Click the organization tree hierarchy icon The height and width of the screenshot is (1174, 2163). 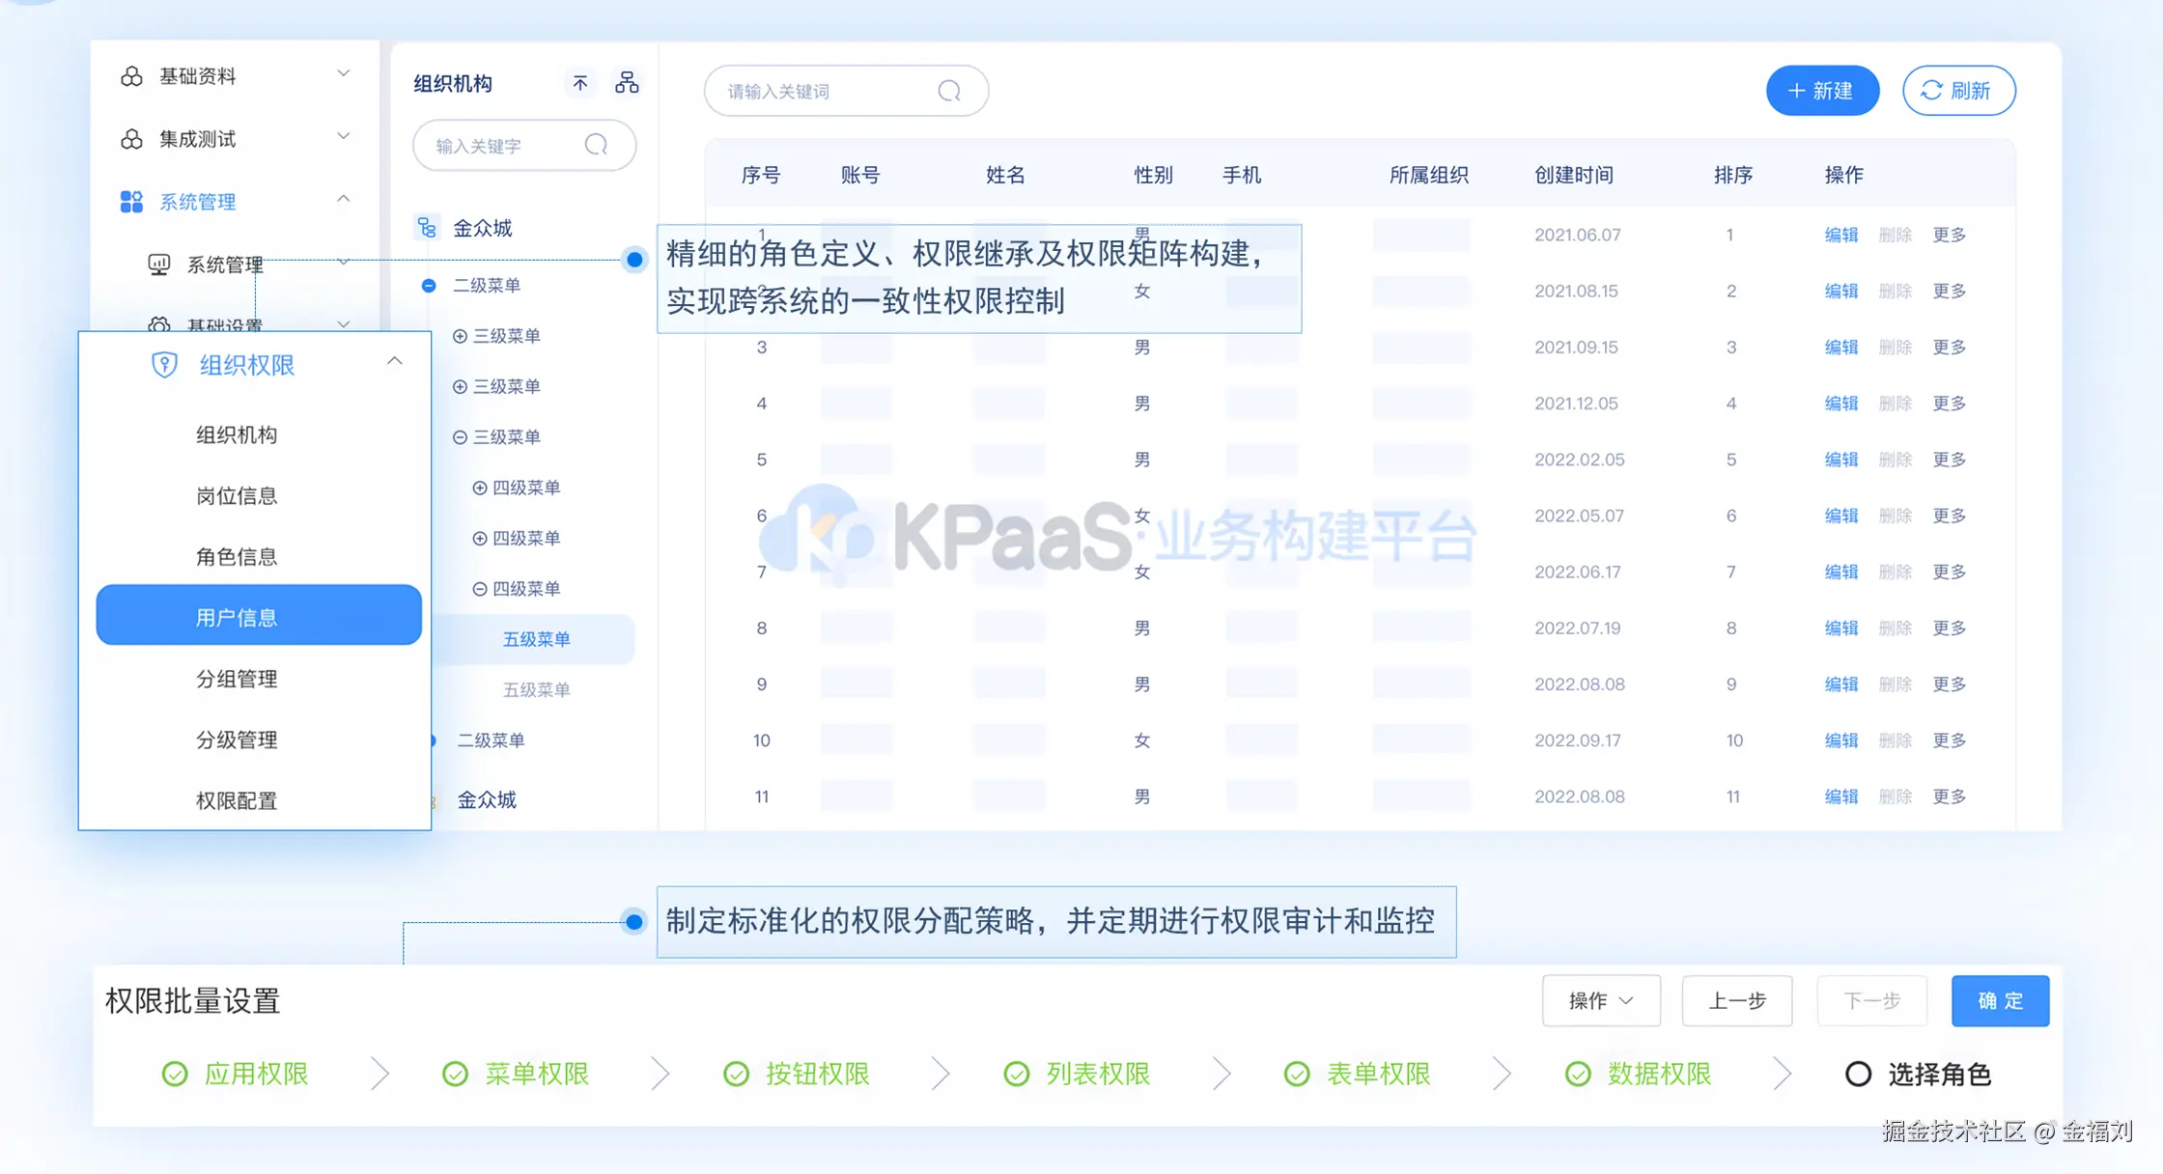click(627, 83)
